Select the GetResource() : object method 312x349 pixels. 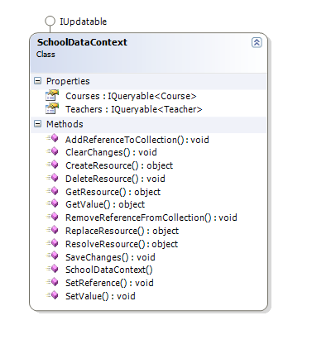pyautogui.click(x=113, y=192)
